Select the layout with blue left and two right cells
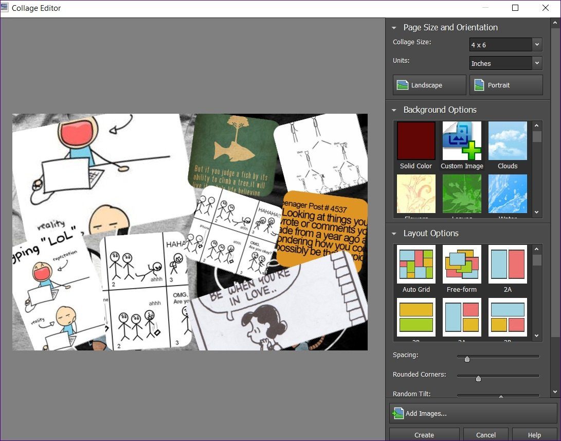Viewport: 561px width, 441px height. [462, 317]
